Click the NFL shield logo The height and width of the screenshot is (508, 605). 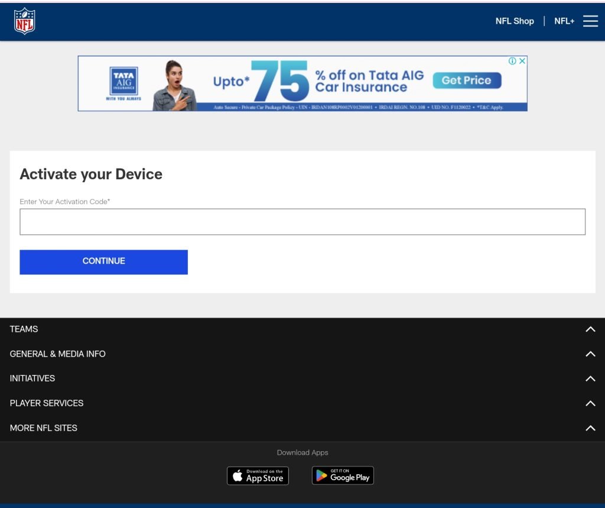coord(24,21)
